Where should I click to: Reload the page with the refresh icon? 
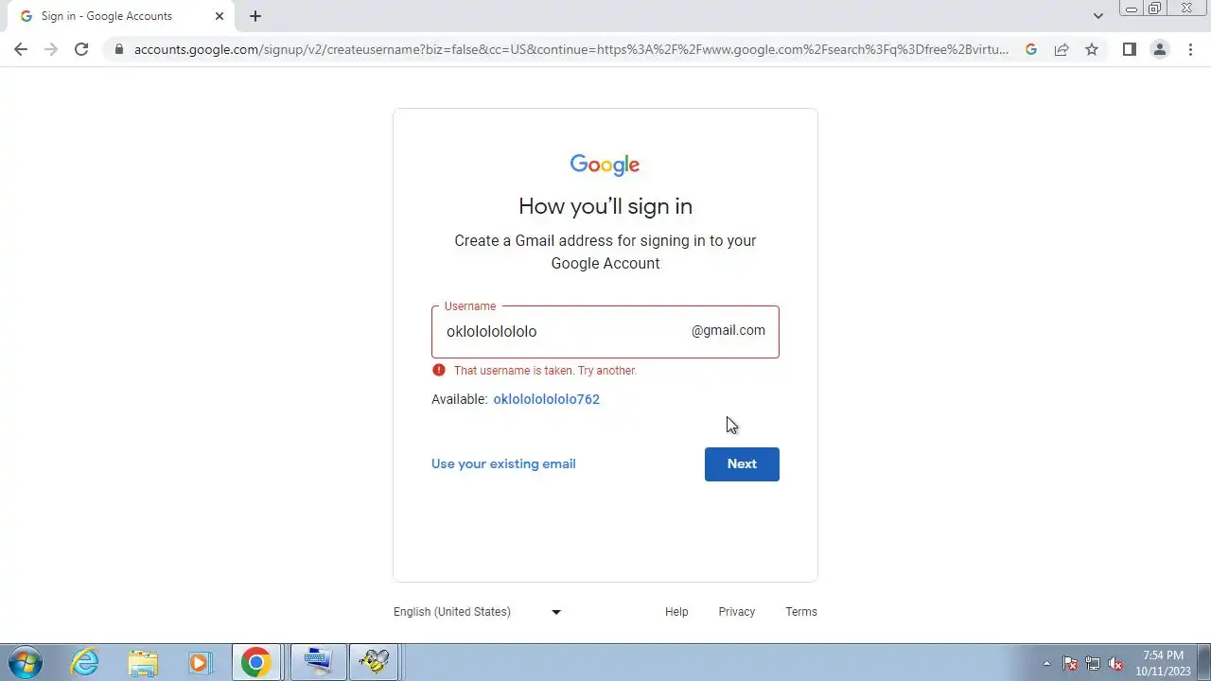pos(81,49)
